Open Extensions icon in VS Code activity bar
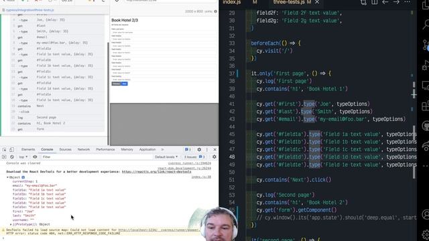Screen dimensions: 429x241 coord(426,106)
